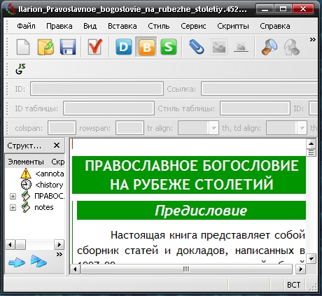Click the ID таблицы input field
This screenshot has height=296, width=322.
(x=108, y=108)
